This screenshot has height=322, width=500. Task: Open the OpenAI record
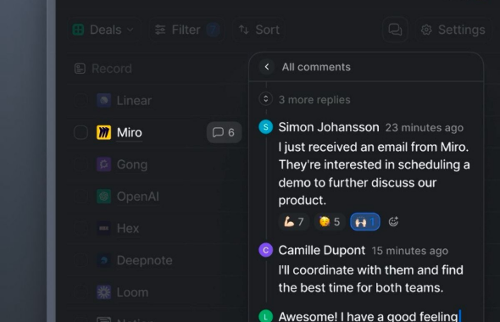(138, 197)
